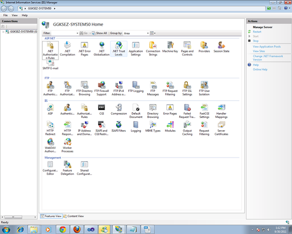
Task: Open the view mode dropdown in filter bar
Action: coord(153,33)
